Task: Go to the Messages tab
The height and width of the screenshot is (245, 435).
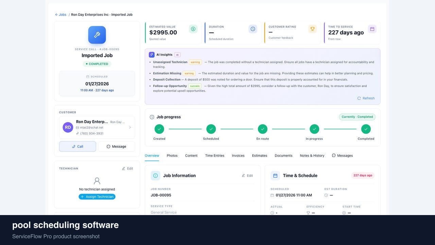Action: (342, 156)
